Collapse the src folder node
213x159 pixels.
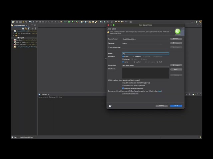(x=14, y=35)
